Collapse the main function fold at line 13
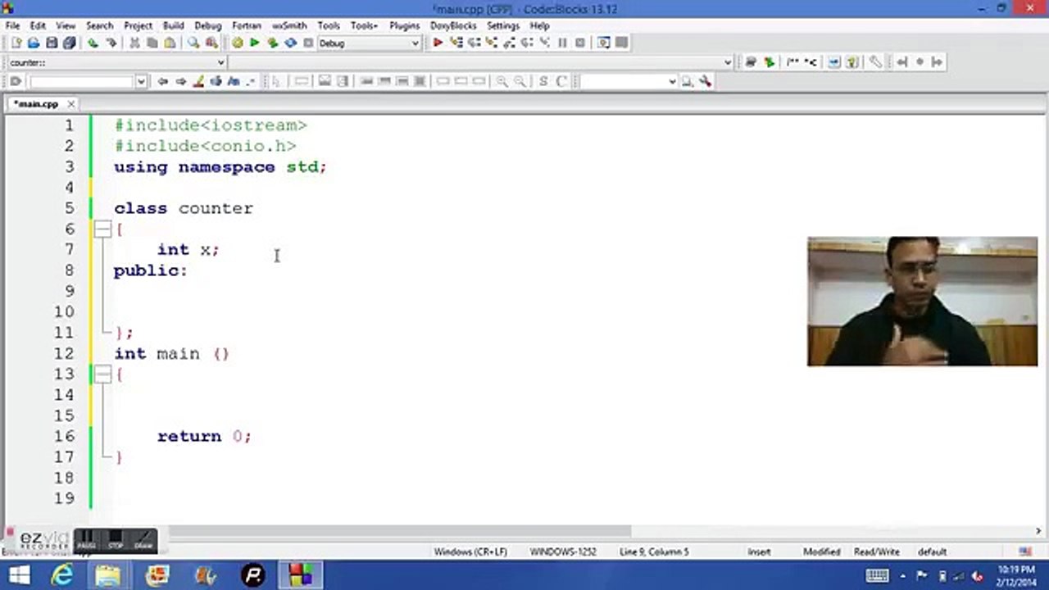The image size is (1049, 590). pos(102,374)
